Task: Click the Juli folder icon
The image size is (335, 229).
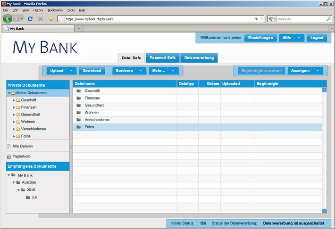Action: click(x=28, y=197)
